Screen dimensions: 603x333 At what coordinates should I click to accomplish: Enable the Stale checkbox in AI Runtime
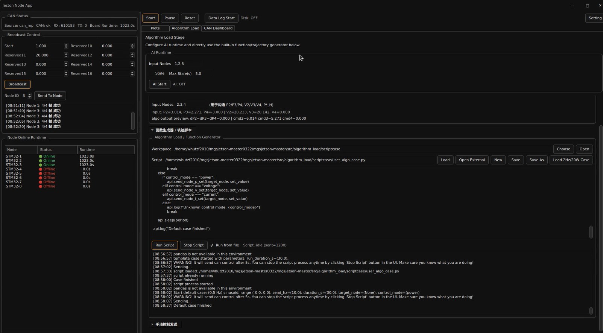152,74
